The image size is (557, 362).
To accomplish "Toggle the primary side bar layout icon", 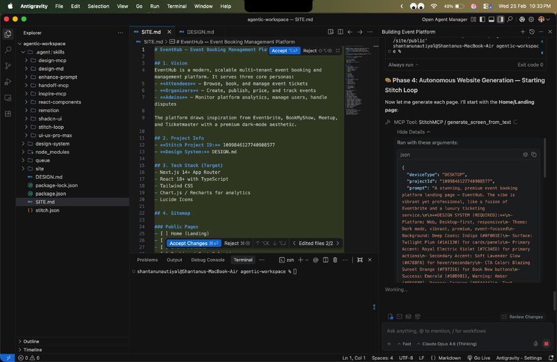I will tap(482, 19).
